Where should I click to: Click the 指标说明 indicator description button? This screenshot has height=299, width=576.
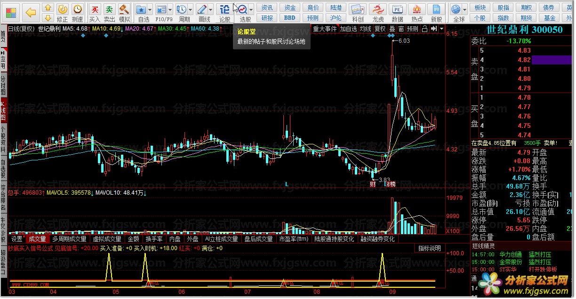(430, 248)
